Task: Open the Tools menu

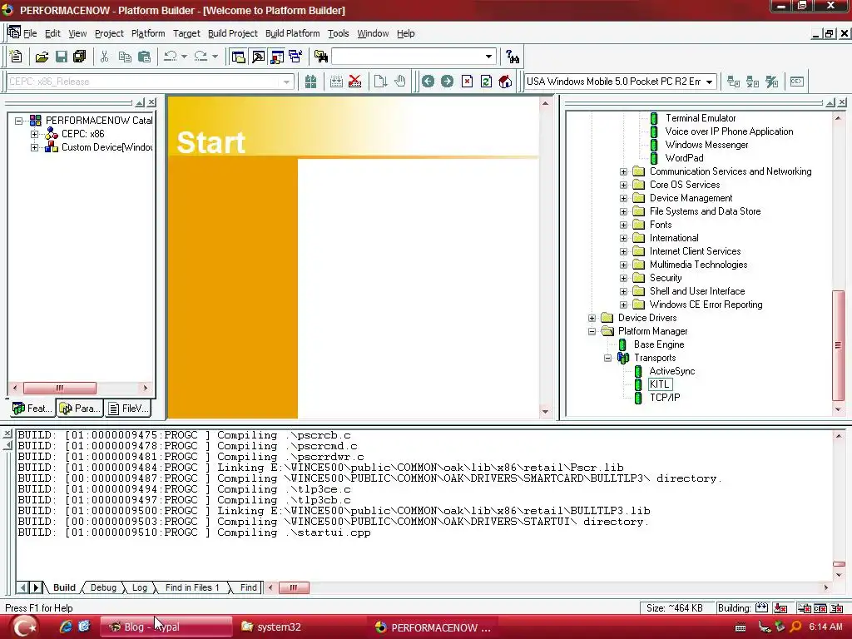Action: click(x=338, y=33)
